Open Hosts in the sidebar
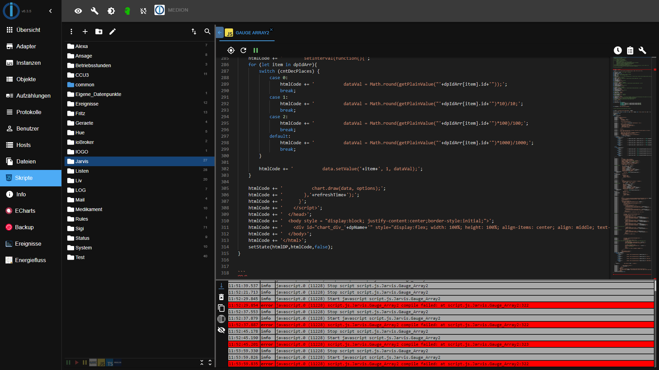The image size is (659, 370). click(x=31, y=145)
